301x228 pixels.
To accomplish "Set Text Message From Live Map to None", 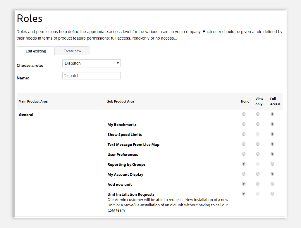I will pos(244,144).
